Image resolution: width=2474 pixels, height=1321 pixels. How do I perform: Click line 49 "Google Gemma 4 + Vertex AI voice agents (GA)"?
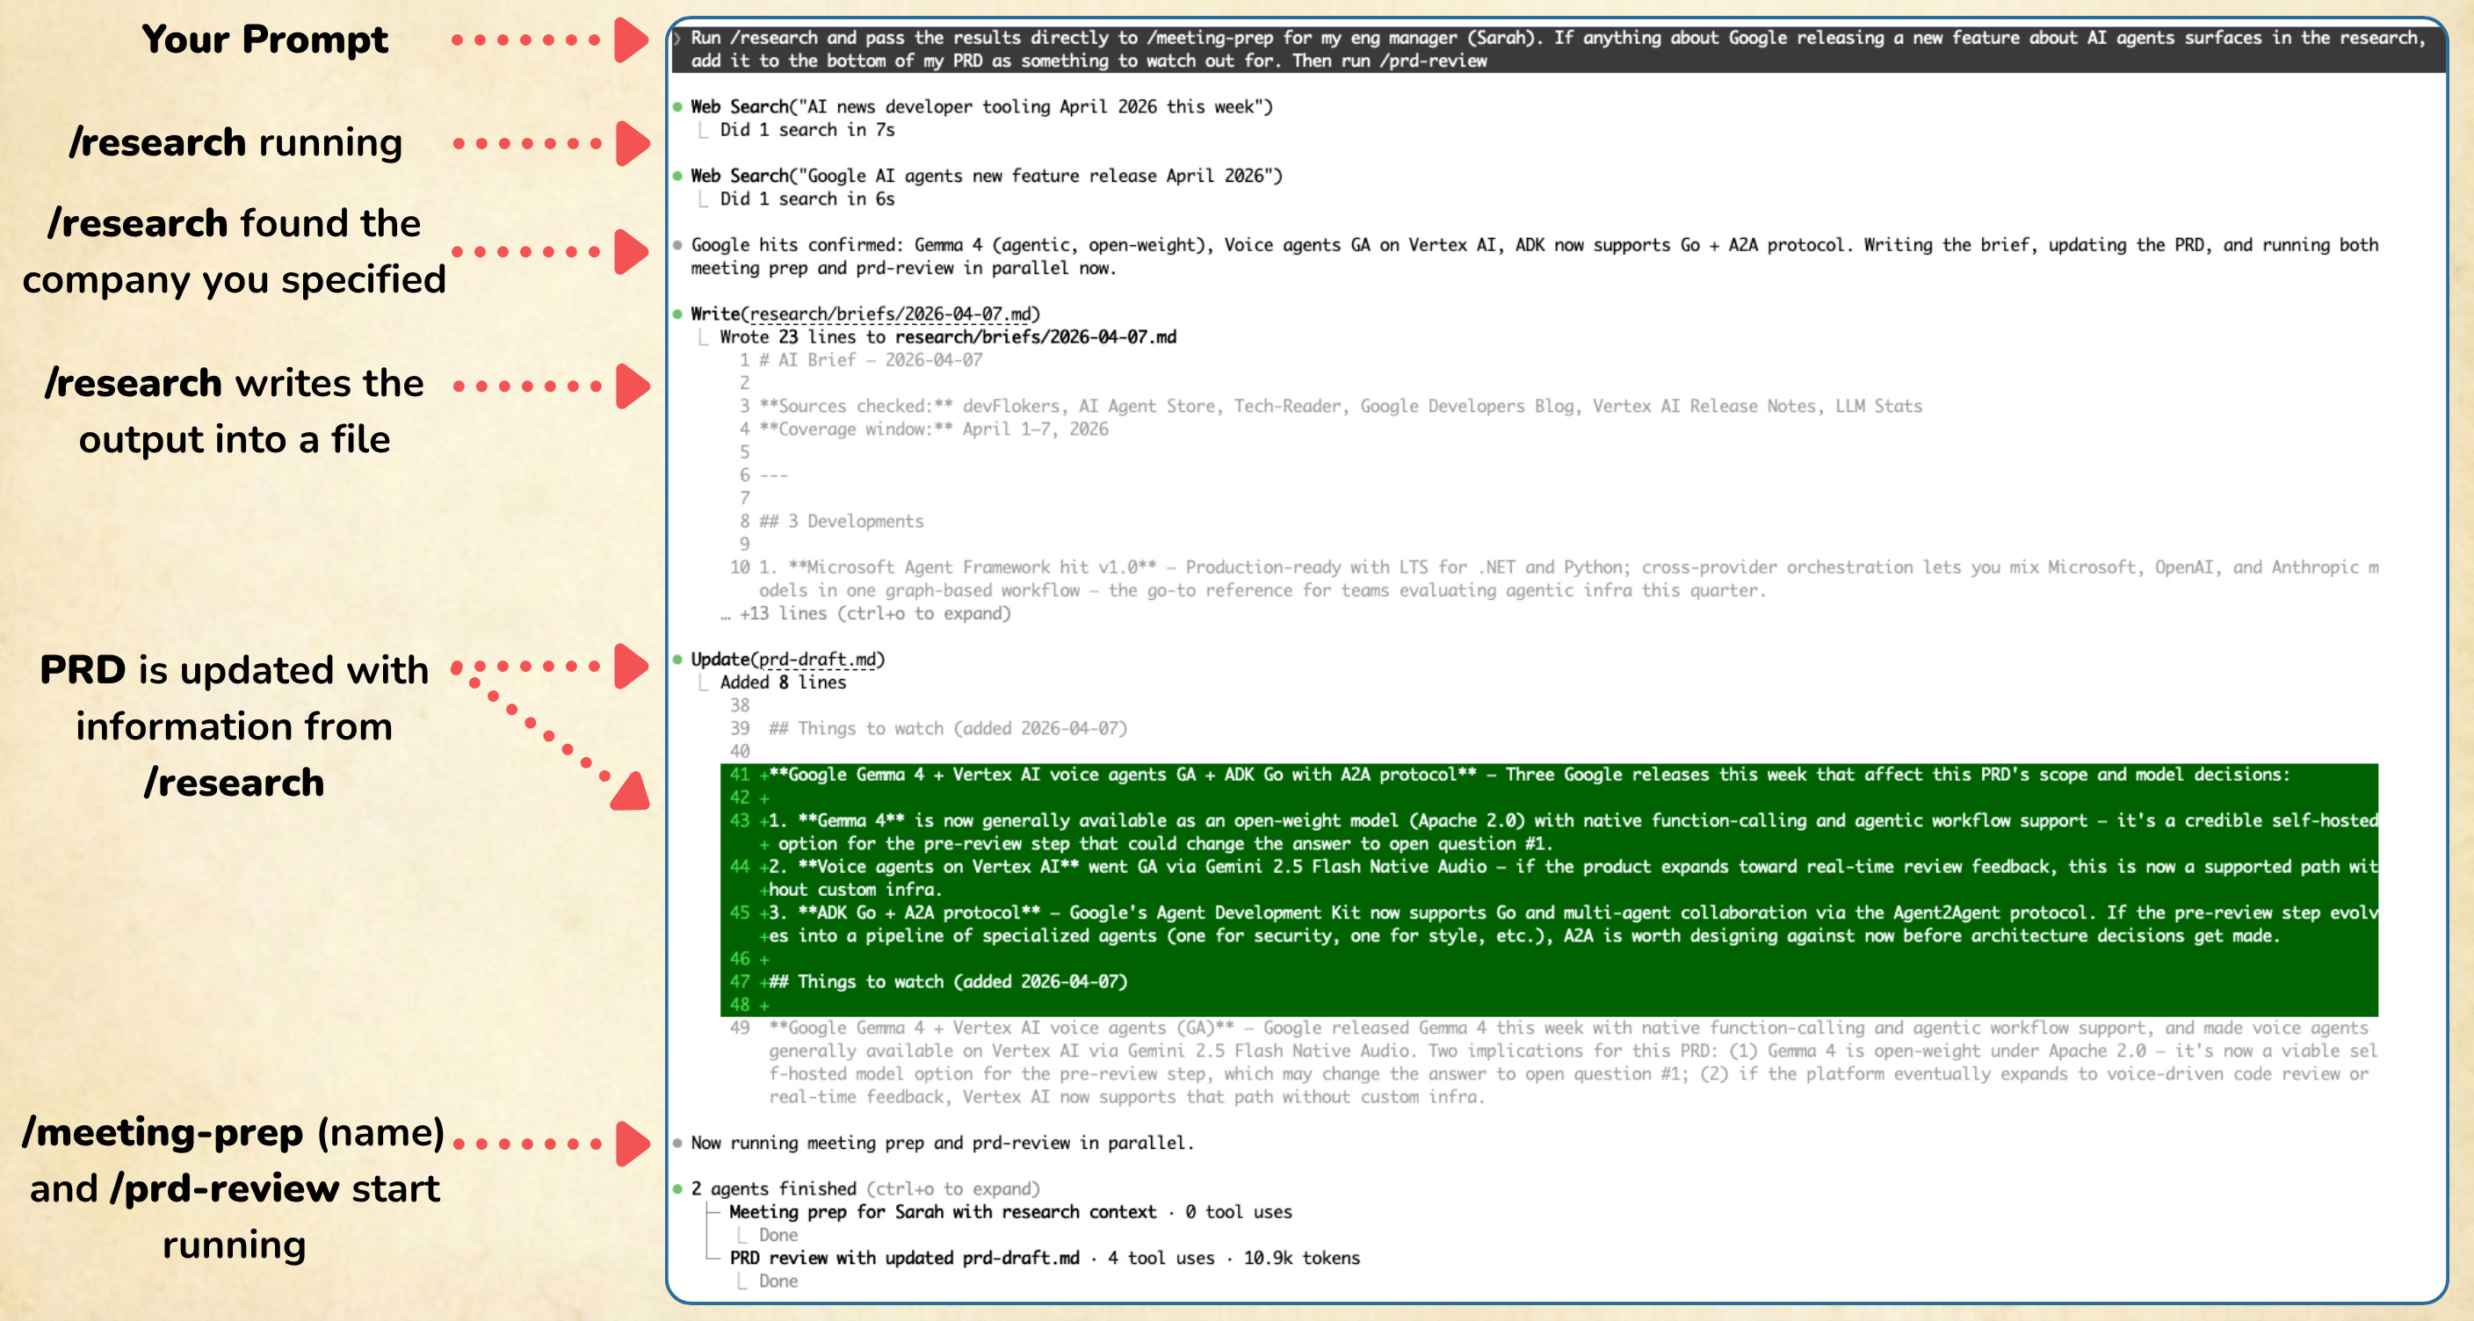coord(1573,1063)
